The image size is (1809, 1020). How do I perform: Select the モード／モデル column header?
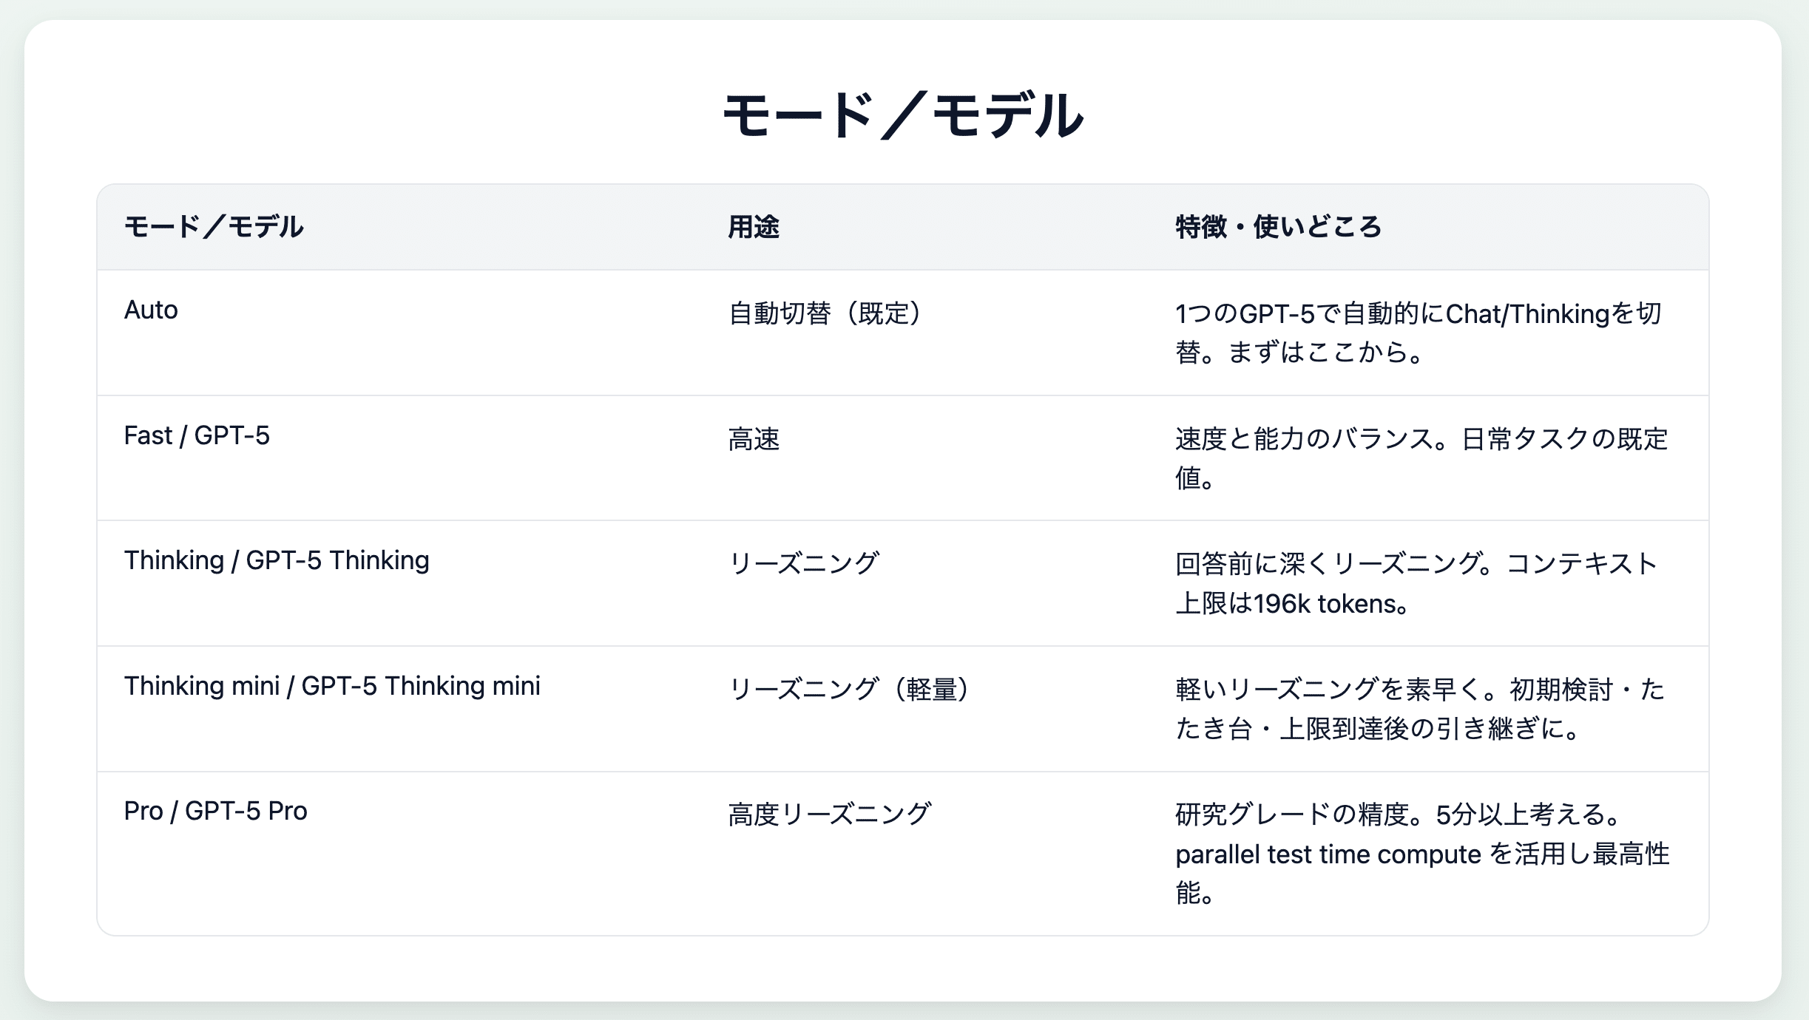tap(214, 227)
